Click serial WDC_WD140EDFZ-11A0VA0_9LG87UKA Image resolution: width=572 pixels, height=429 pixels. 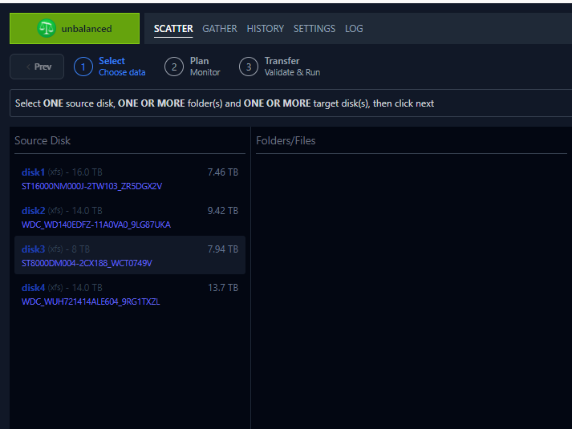click(x=96, y=225)
